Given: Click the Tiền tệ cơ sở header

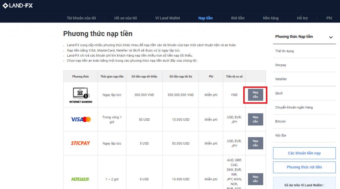Looking at the screenshot, I should click(x=234, y=76).
